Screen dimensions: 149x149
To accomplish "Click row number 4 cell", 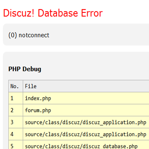I will (x=16, y=134).
